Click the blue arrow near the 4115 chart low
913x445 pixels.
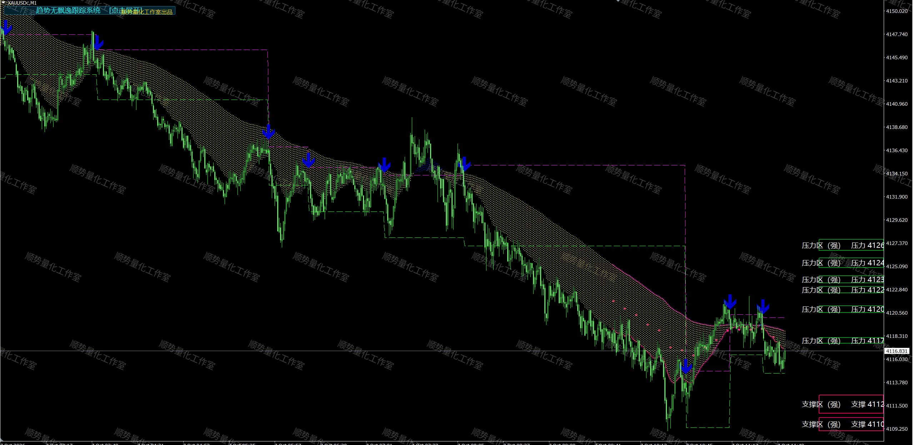point(686,366)
